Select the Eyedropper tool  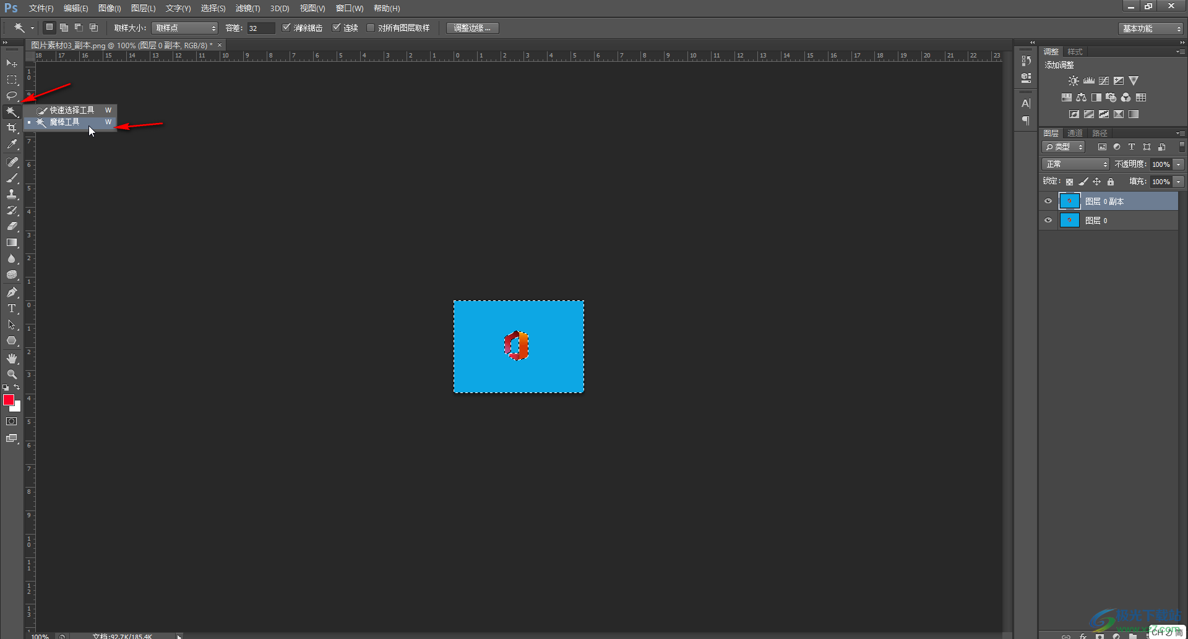point(12,145)
